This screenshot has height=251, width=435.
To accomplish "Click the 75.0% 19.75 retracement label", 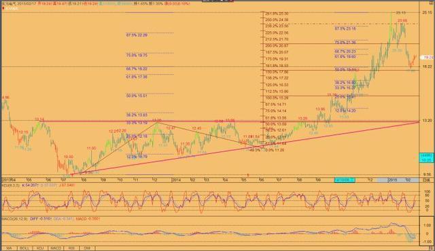I will pos(137,56).
